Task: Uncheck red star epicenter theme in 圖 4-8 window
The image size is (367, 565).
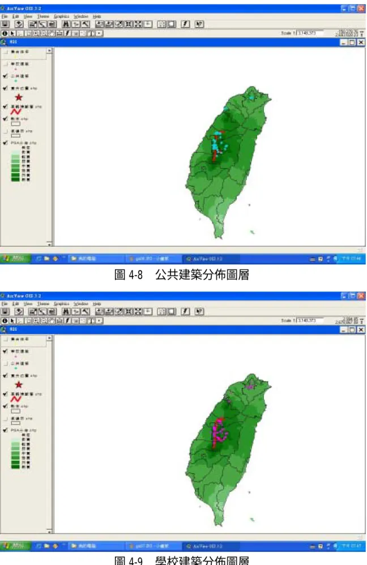Action: click(x=5, y=88)
